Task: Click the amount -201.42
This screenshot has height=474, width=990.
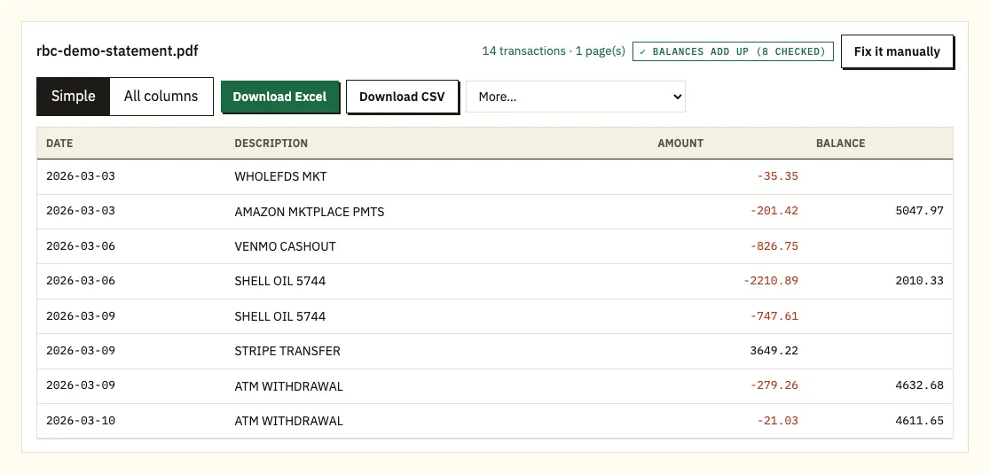Action: [774, 211]
